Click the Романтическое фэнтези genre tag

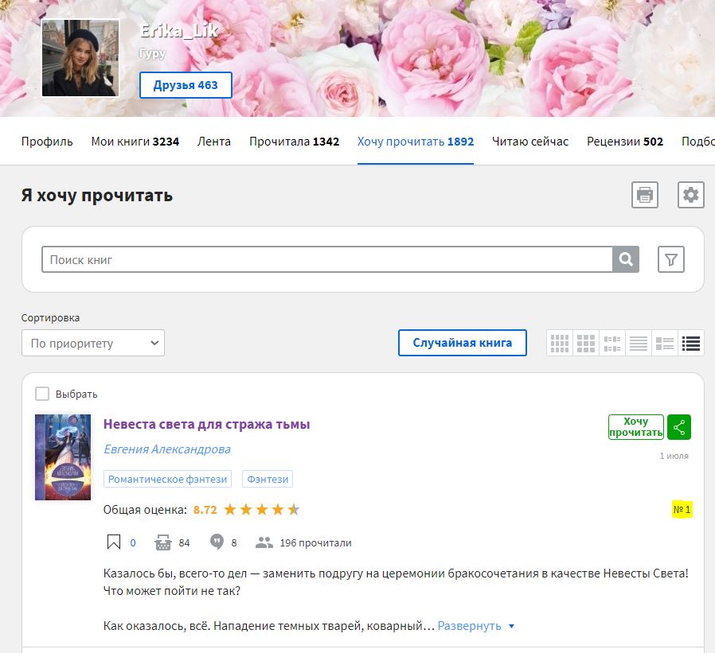[167, 479]
